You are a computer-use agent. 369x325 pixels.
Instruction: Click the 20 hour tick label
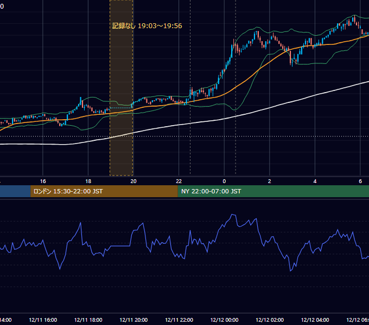click(133, 181)
